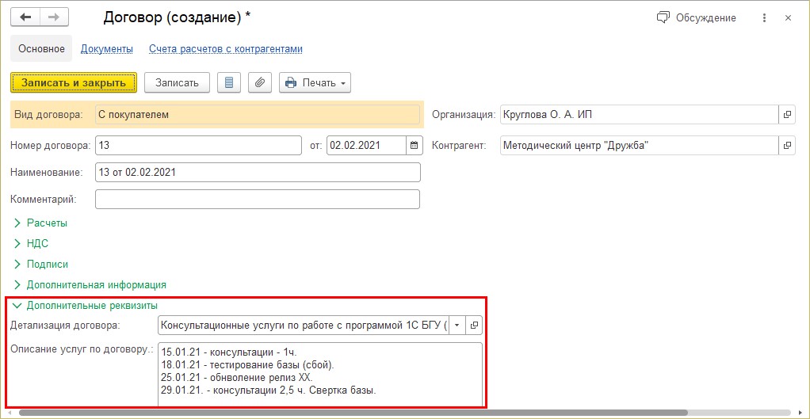Expand the НДС section
Screen dimensions: 810x419
[37, 244]
